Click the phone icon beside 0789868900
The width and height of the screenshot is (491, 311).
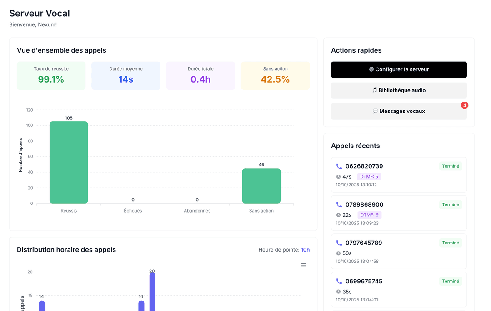point(339,204)
